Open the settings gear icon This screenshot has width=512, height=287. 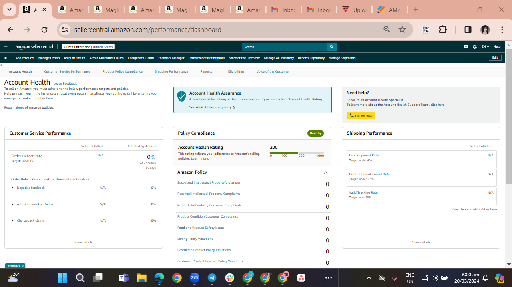click(x=475, y=47)
